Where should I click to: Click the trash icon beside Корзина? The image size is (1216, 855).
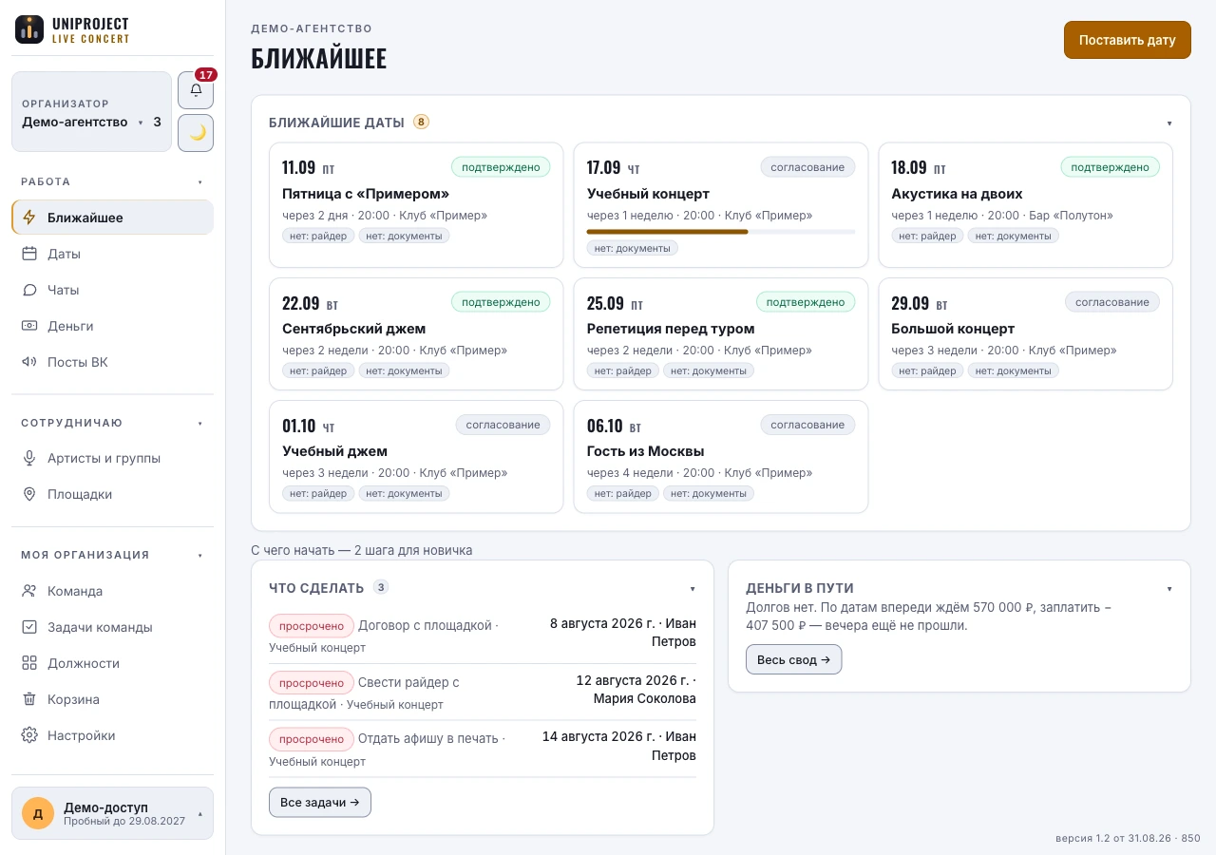tap(29, 699)
